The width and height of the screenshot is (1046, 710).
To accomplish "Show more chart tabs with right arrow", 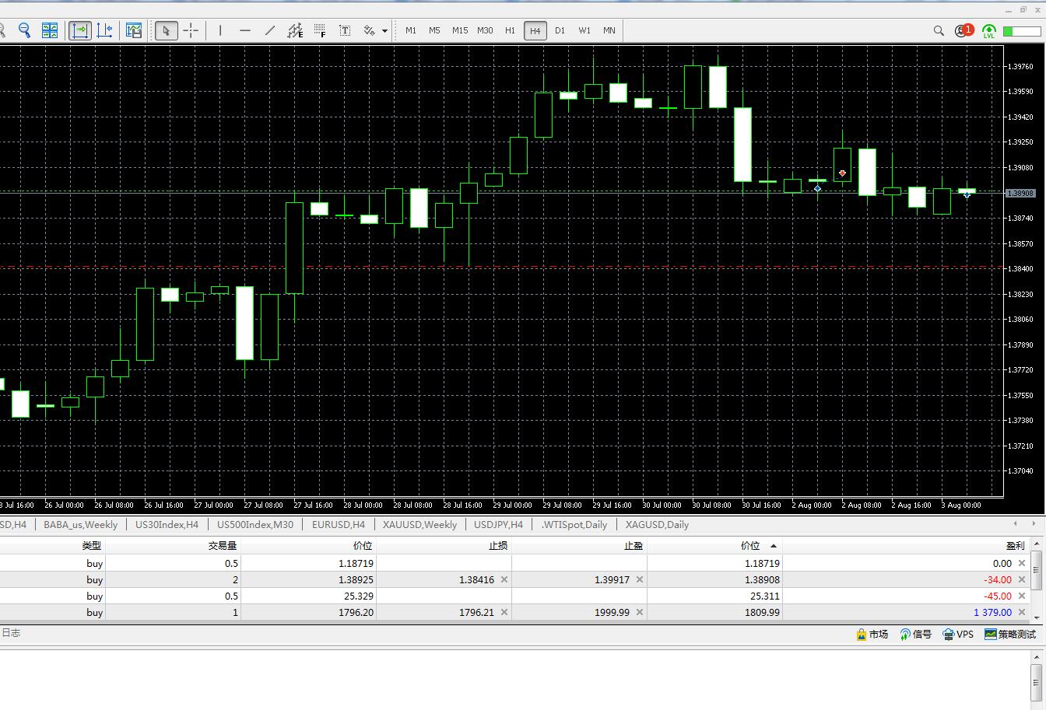I will coord(1033,524).
